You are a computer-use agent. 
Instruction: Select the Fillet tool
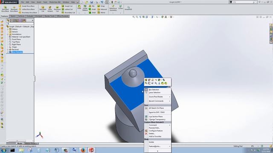(x=79, y=7)
